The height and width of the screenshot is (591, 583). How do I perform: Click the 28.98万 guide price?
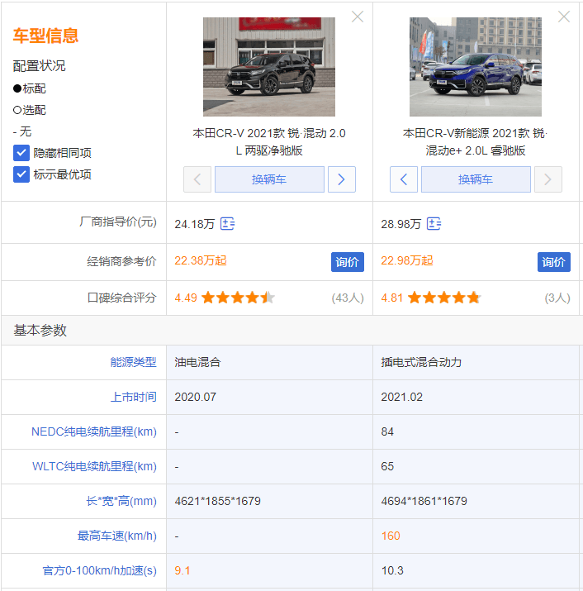click(x=401, y=224)
